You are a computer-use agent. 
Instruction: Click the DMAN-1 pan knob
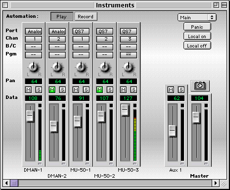34,67
